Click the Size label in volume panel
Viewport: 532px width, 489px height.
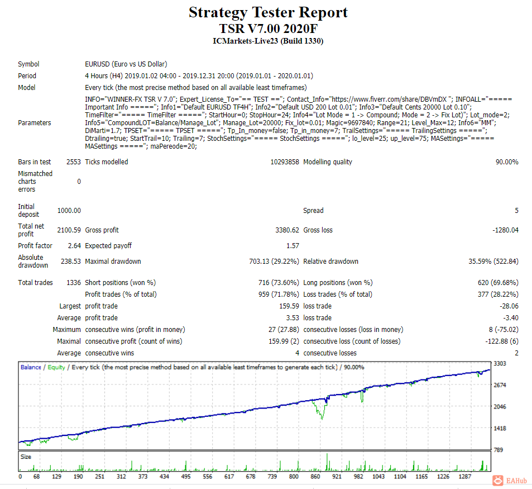click(x=26, y=457)
